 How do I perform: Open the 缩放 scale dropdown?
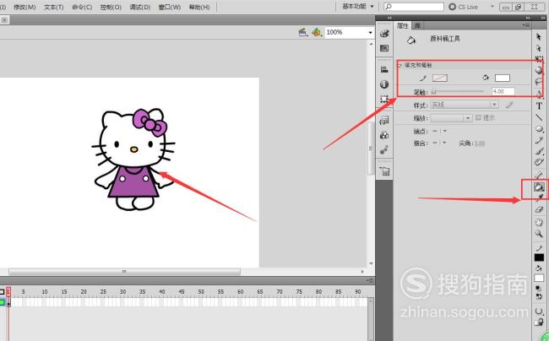(451, 118)
